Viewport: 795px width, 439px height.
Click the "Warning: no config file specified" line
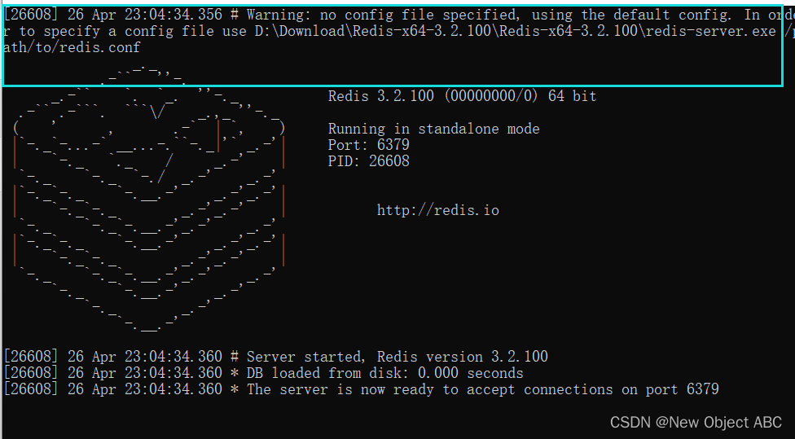[398, 15]
